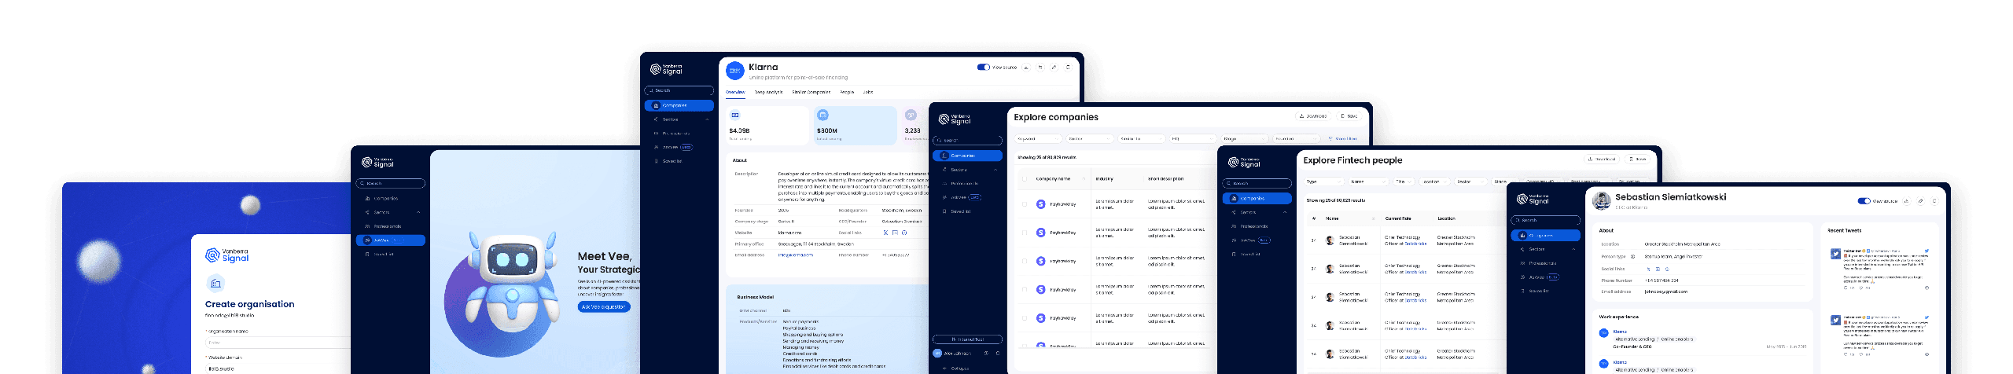Click the total funding card icon above $4.39B
The height and width of the screenshot is (374, 2013).
(x=735, y=115)
